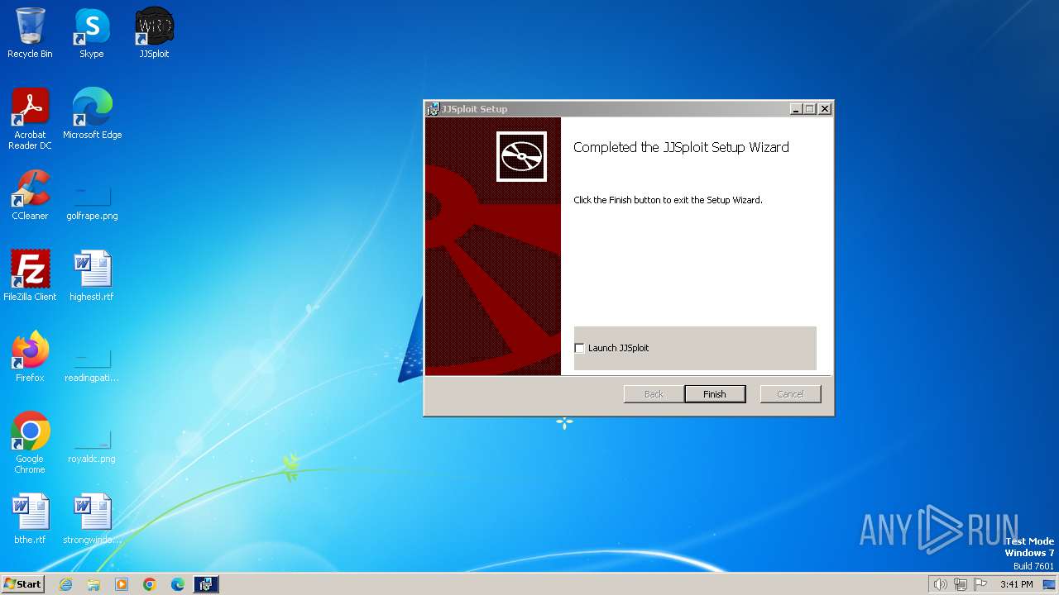
Task: Close the JJSploit Setup window
Action: coord(824,109)
